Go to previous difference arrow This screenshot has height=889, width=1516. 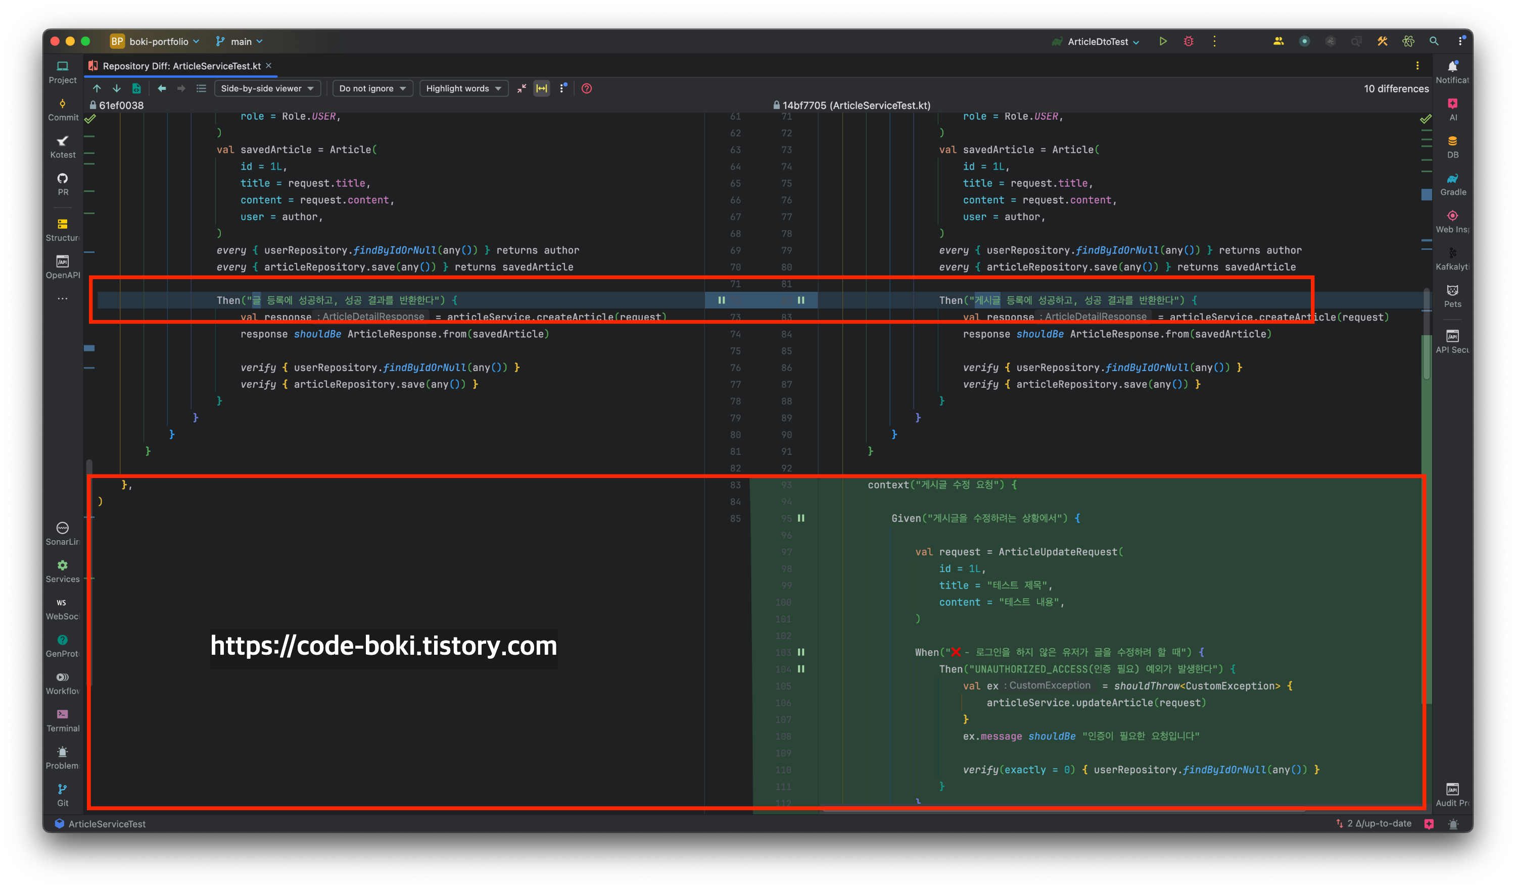point(97,88)
